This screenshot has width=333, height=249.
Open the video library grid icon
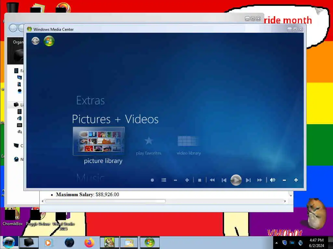188,141
